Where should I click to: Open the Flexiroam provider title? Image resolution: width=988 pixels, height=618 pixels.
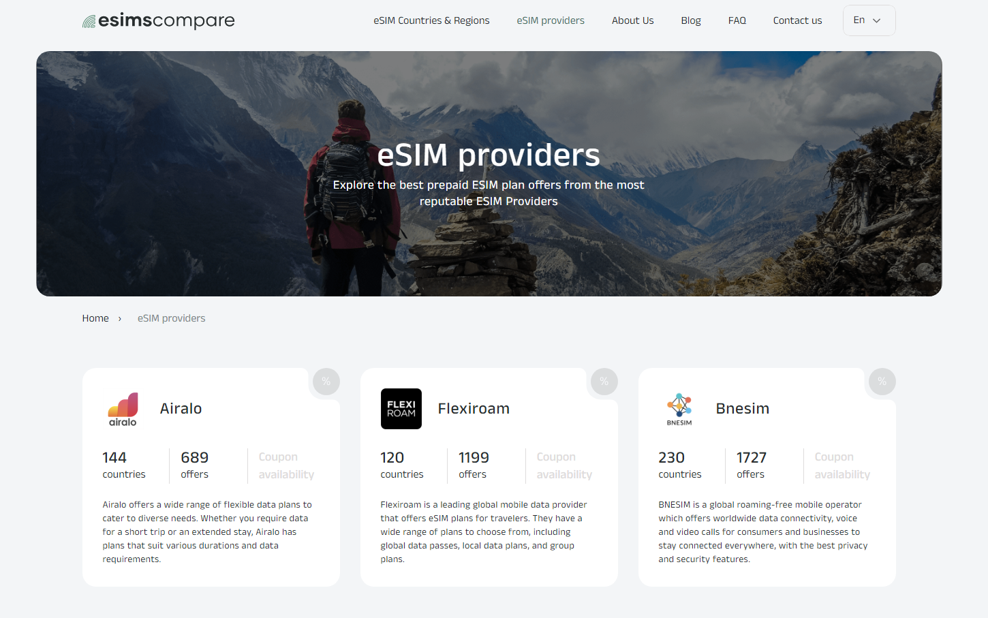point(474,408)
